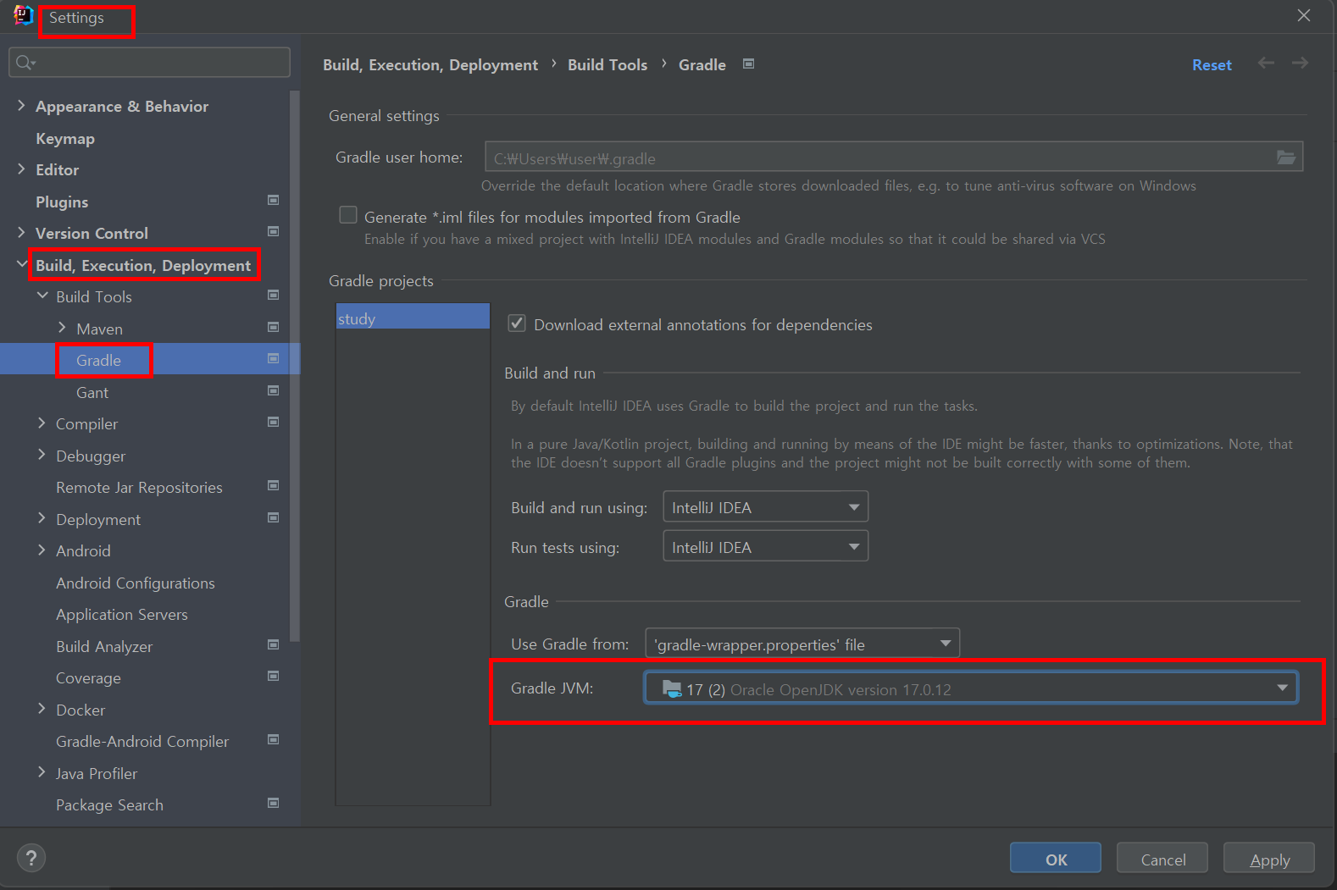
Task: Click the Gradle user home path field
Action: click(894, 158)
